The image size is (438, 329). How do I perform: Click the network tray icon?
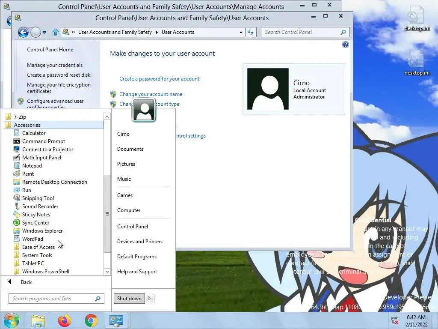click(395, 320)
